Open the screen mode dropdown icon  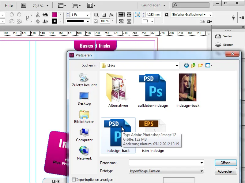point(77,5)
